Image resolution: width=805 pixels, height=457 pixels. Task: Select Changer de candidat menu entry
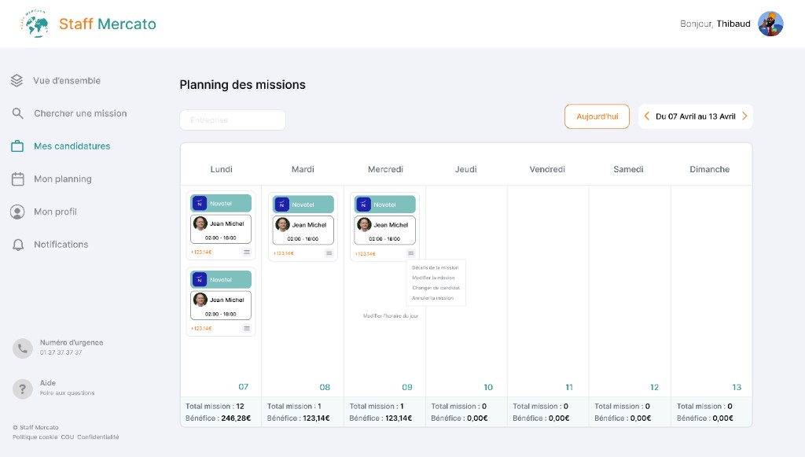(x=436, y=288)
